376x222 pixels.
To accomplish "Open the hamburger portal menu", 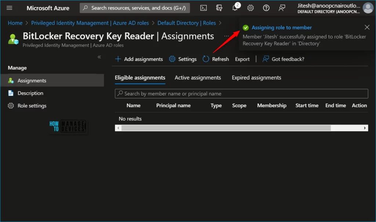I will (9, 8).
